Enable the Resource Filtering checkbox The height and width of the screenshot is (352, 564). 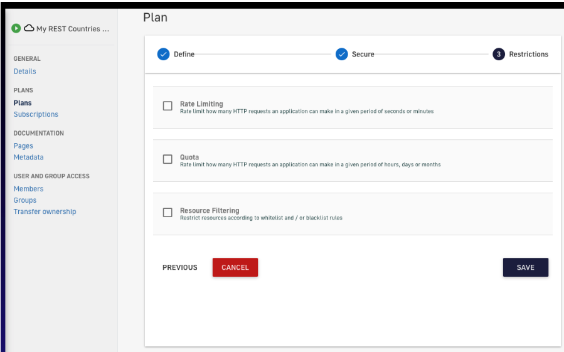pos(168,213)
